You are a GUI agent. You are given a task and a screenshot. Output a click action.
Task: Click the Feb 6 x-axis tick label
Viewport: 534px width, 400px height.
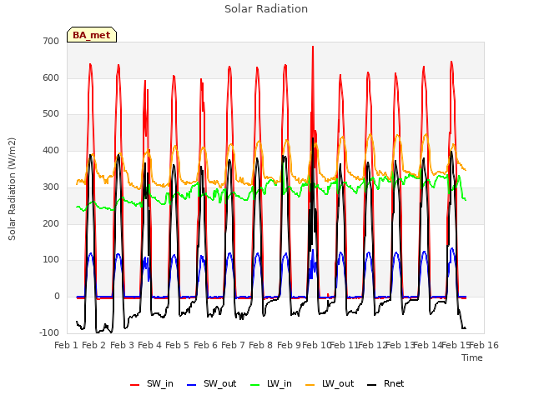pos(205,345)
